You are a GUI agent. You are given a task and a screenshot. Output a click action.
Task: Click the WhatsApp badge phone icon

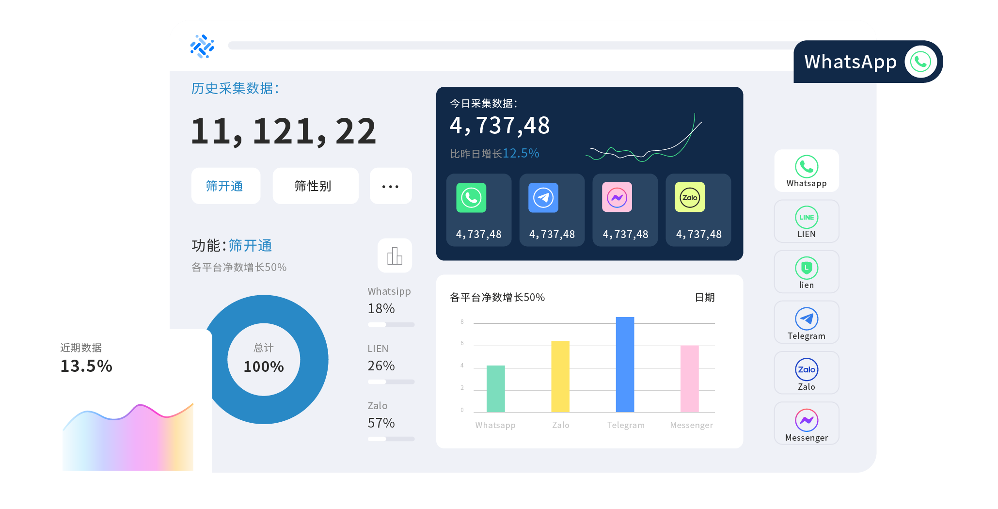click(920, 62)
